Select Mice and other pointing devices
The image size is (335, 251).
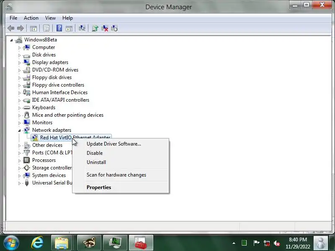click(68, 115)
